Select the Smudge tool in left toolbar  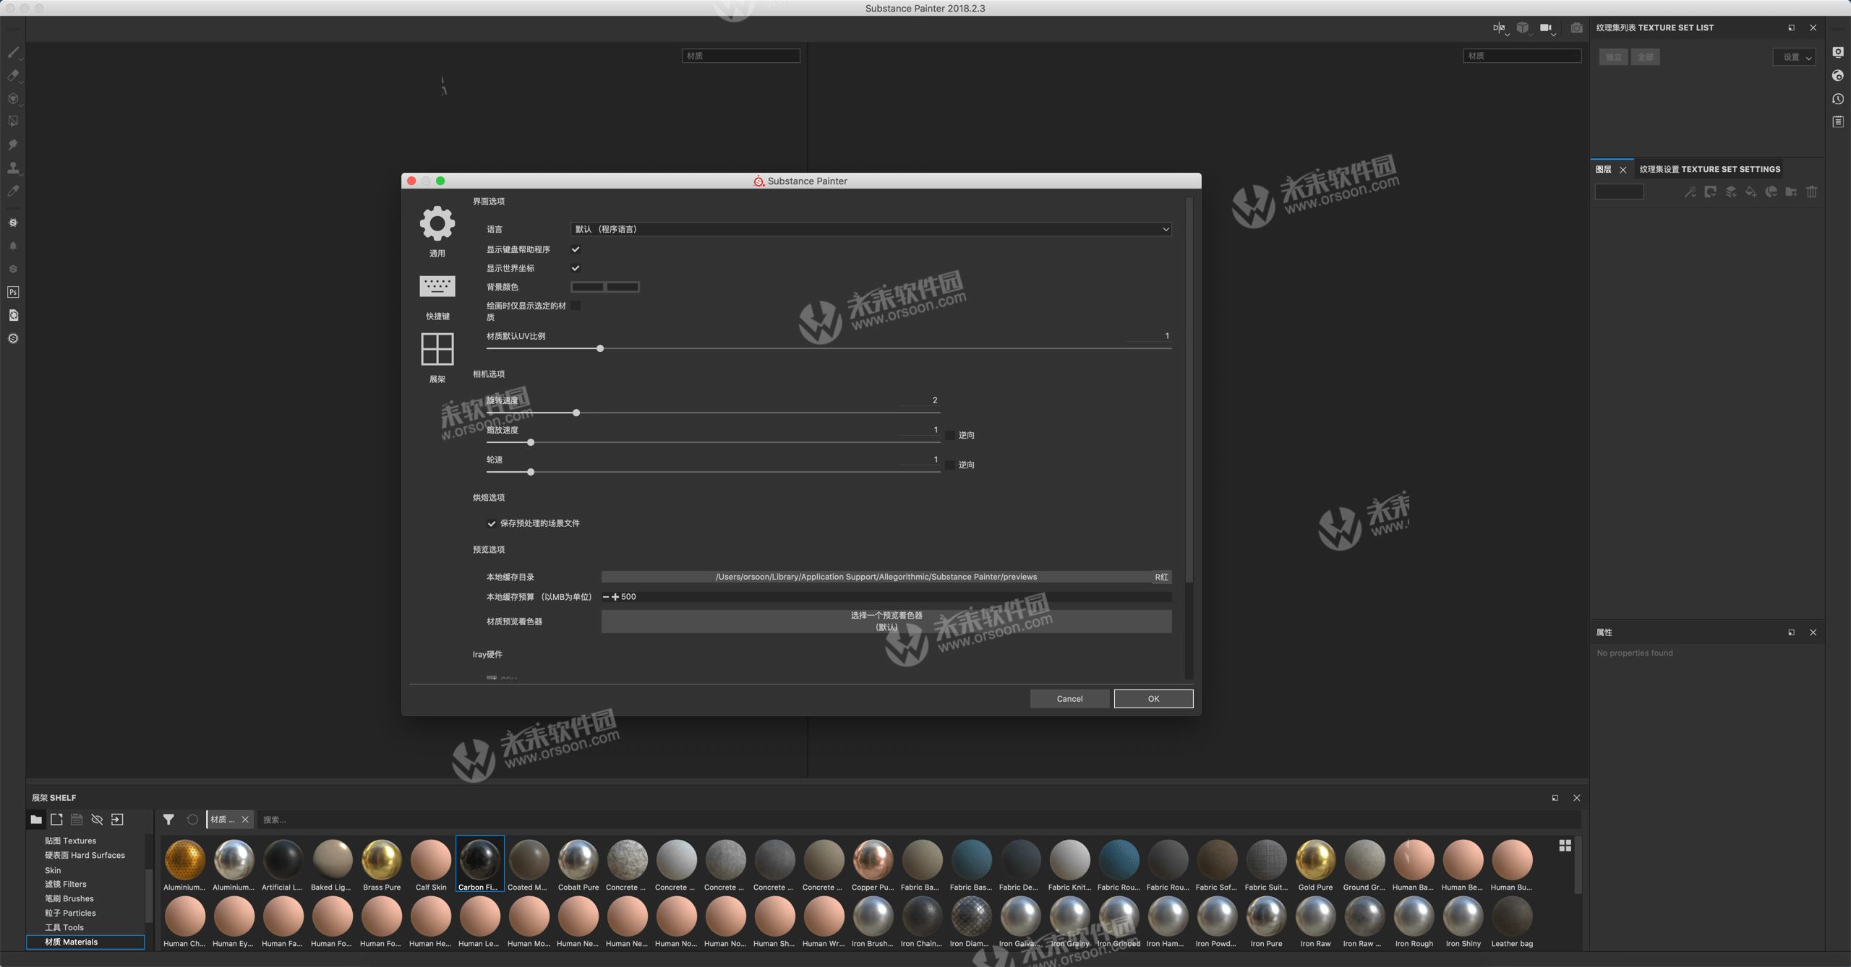click(x=13, y=145)
